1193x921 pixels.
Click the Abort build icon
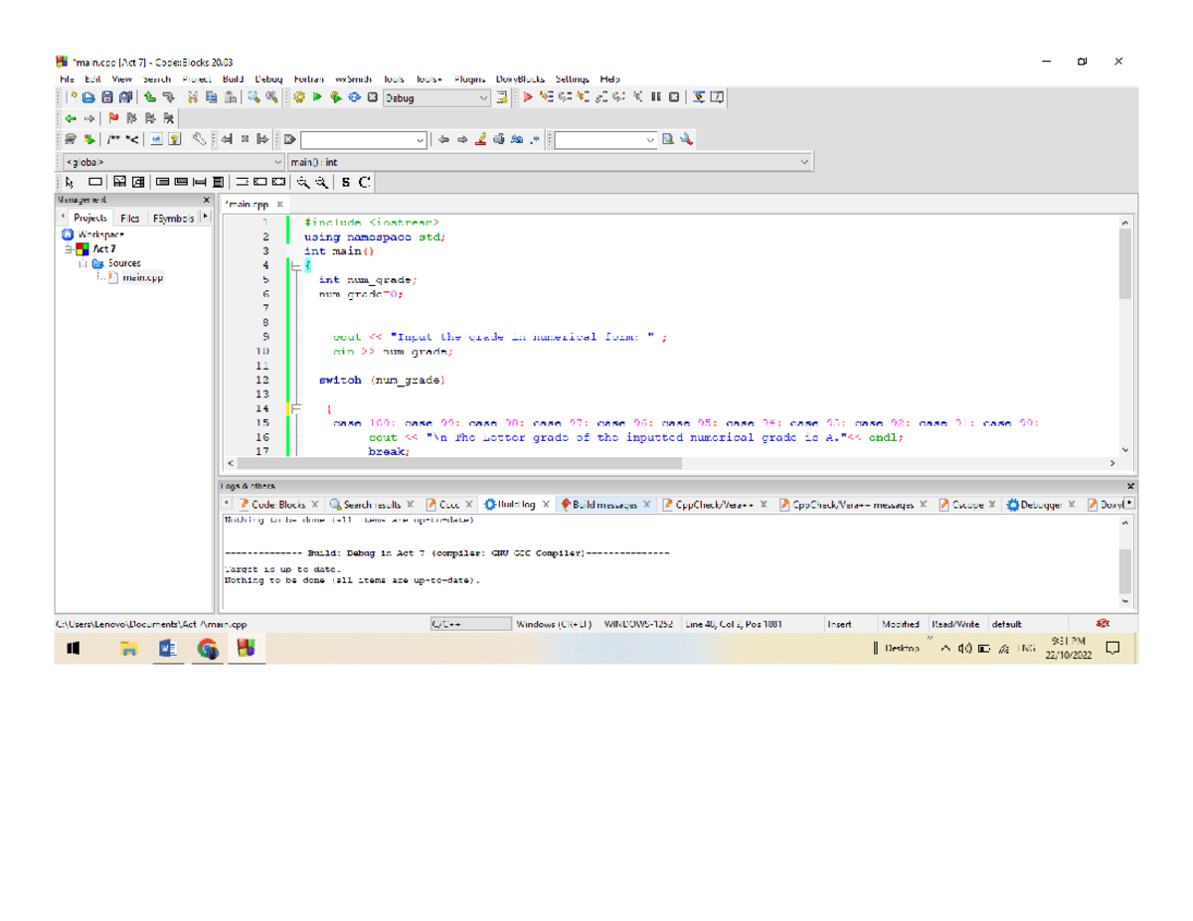pos(372,97)
